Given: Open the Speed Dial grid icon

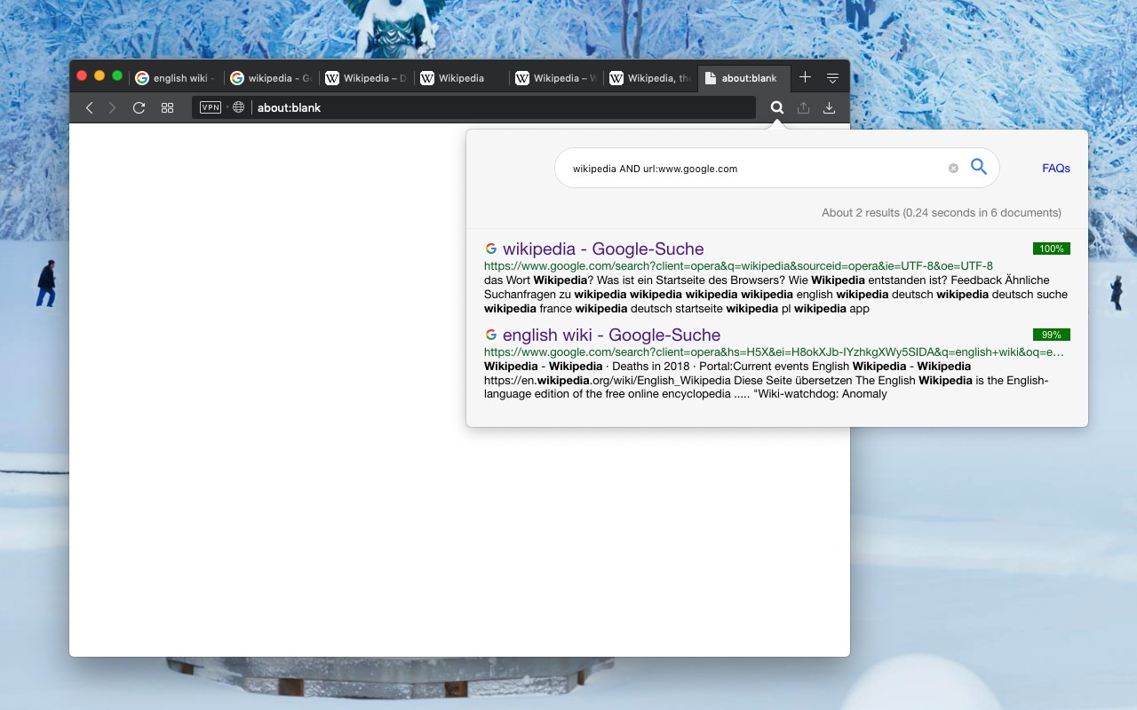Looking at the screenshot, I should [x=167, y=107].
